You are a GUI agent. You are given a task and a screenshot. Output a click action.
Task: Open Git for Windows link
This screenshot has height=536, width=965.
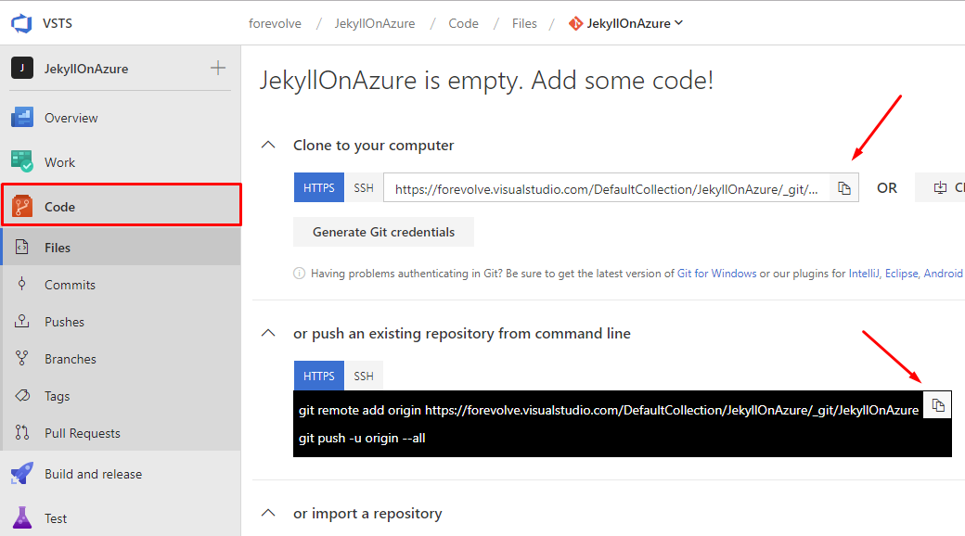pos(716,274)
